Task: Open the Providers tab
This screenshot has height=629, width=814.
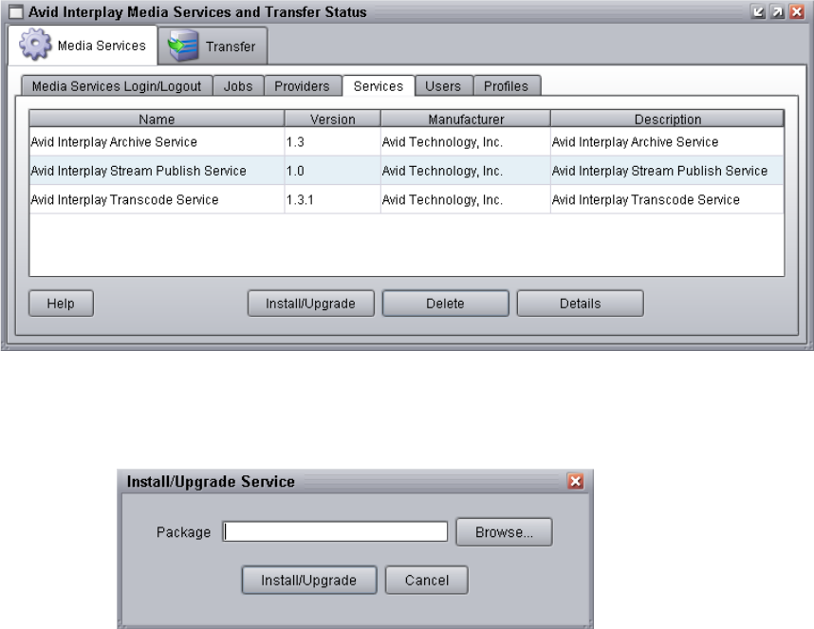Action: pos(303,86)
